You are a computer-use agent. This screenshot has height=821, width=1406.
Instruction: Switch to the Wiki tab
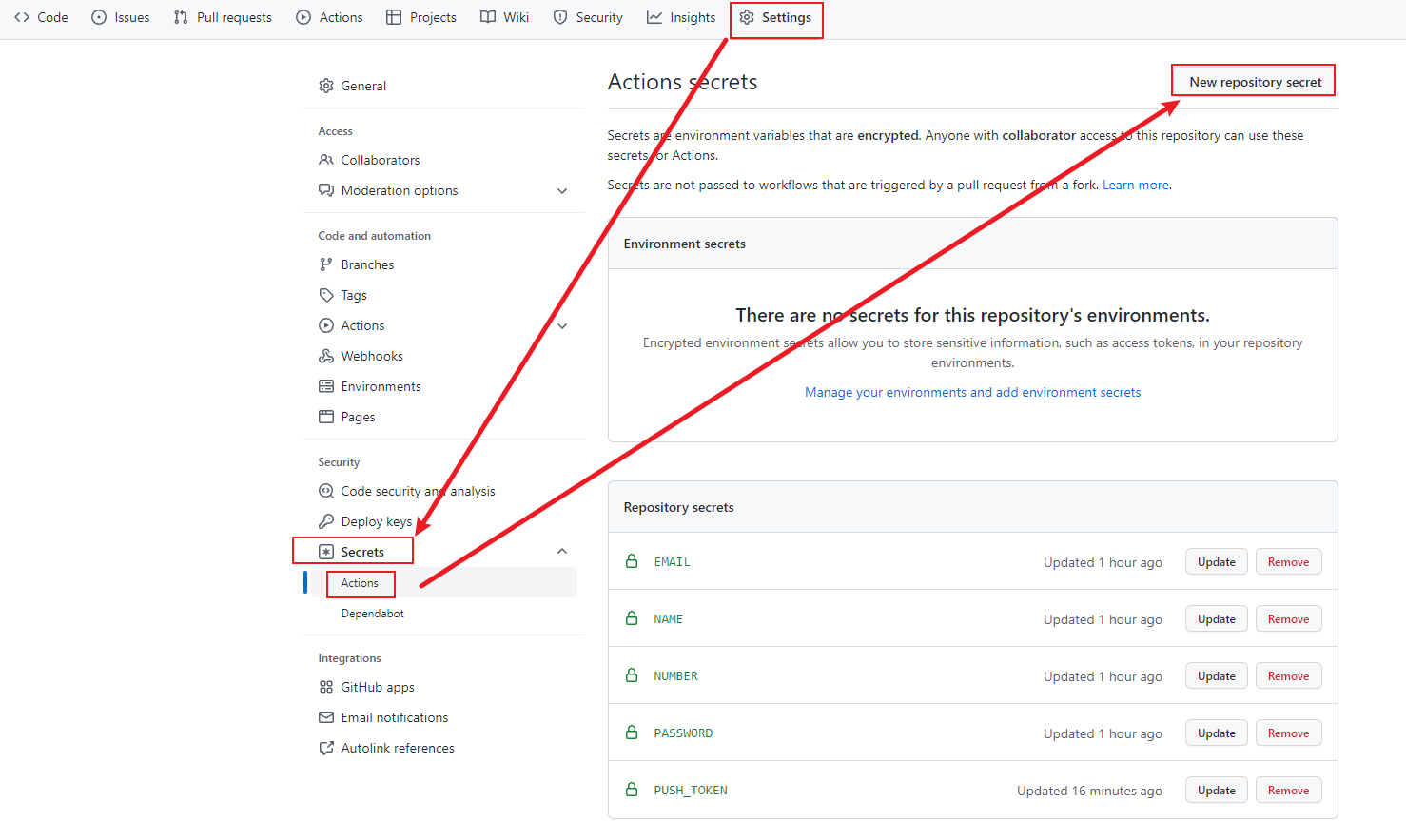point(505,17)
